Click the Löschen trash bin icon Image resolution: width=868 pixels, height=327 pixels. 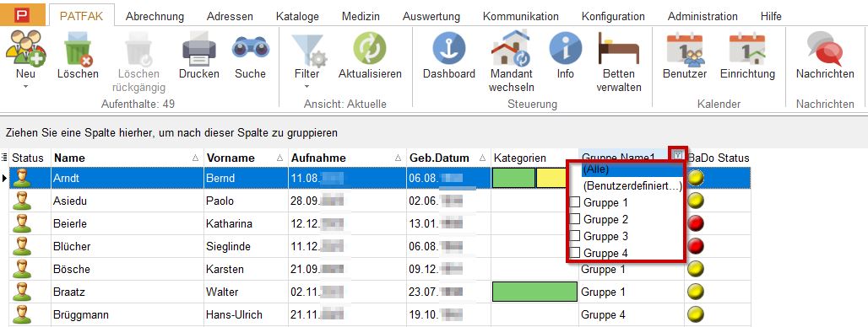coord(78,49)
